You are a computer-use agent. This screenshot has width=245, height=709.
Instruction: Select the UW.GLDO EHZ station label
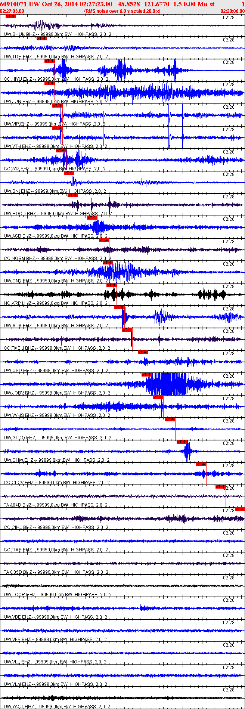pos(20,438)
